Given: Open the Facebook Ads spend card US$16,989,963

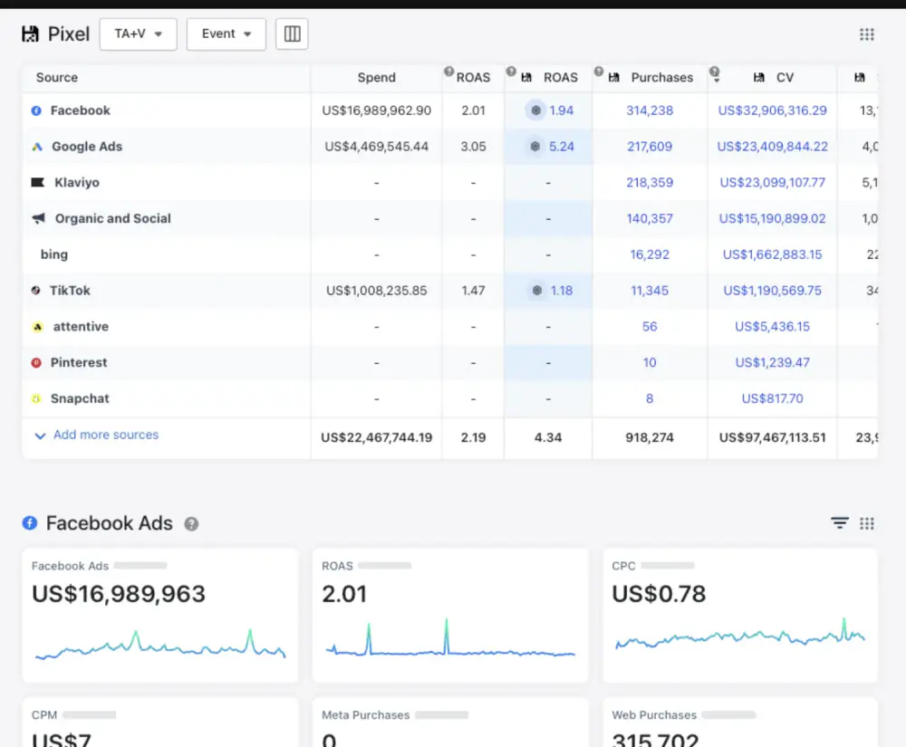Looking at the screenshot, I should tap(160, 616).
